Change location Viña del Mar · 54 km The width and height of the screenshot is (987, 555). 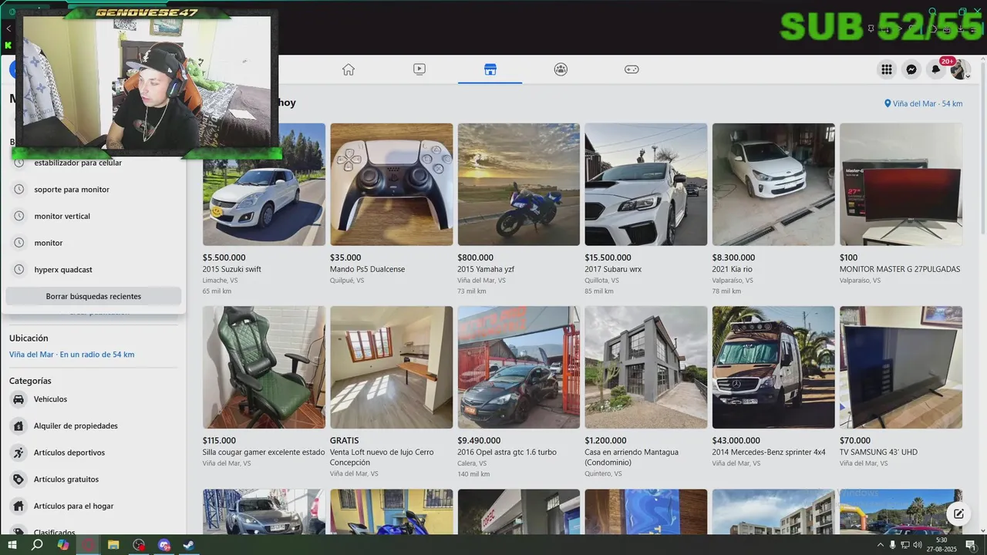tap(924, 103)
